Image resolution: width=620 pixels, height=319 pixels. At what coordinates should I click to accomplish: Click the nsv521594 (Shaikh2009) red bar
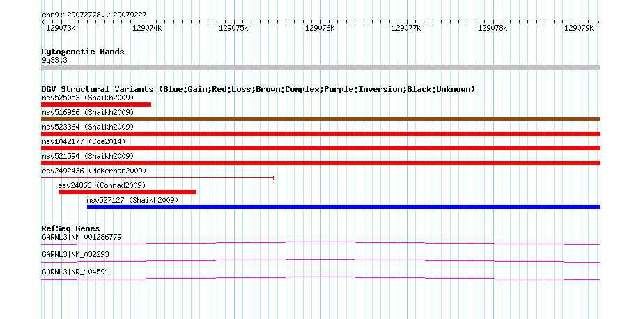coord(320,163)
